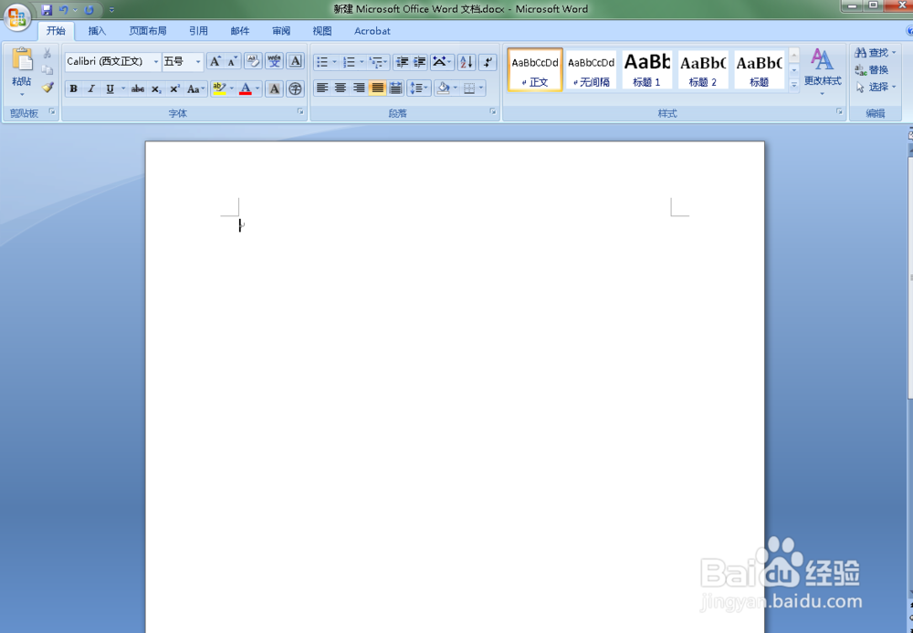Viewport: 913px width, 633px height.
Task: Select justify alignment
Action: point(377,88)
